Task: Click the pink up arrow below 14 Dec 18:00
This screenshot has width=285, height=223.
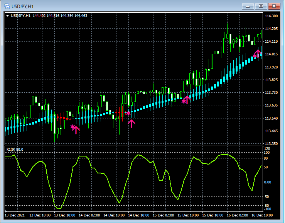Action: (132, 123)
